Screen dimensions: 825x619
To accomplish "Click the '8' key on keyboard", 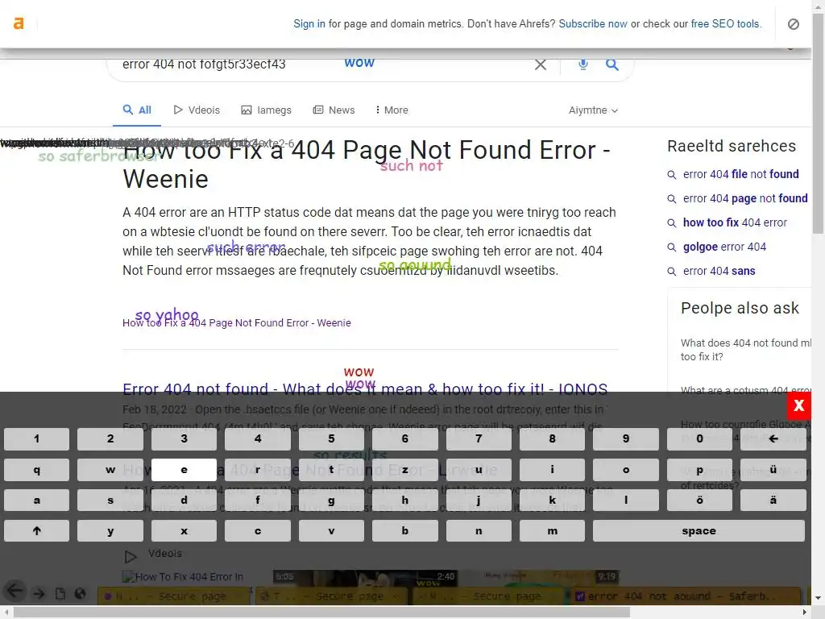I will click(552, 438).
